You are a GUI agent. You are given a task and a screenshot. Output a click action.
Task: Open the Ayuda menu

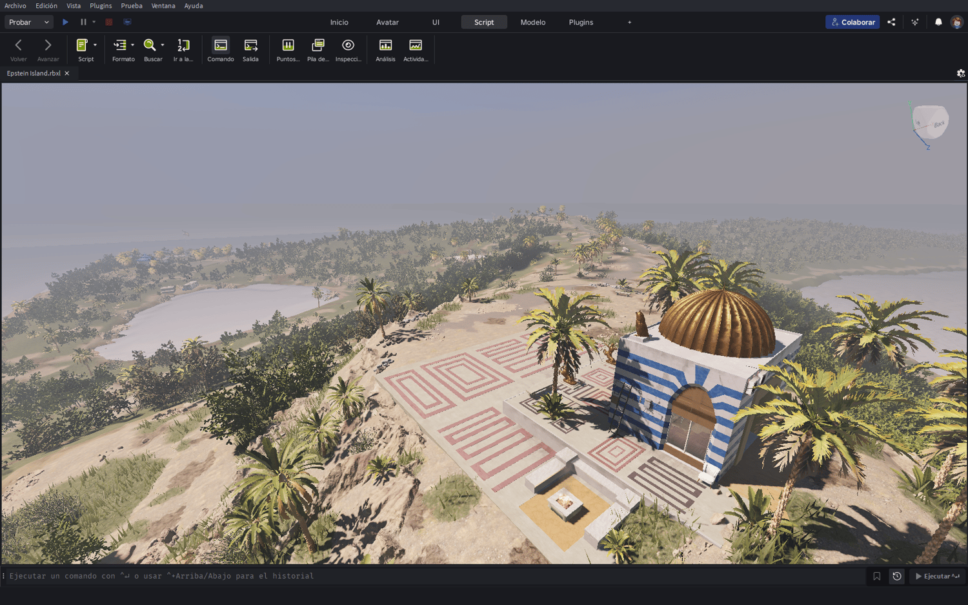[x=194, y=6]
